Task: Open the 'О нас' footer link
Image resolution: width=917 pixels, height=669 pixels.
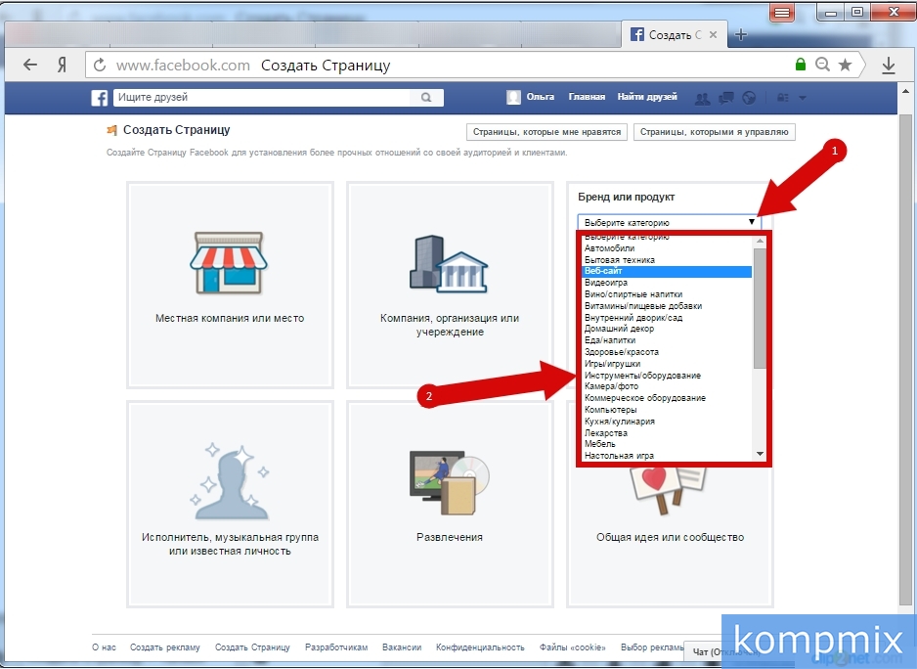Action: (x=104, y=647)
